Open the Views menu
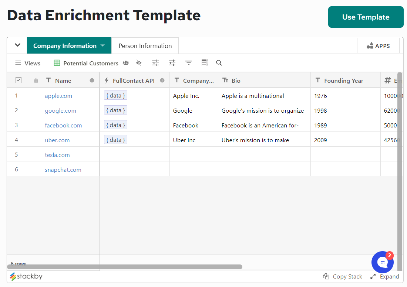 click(27, 63)
